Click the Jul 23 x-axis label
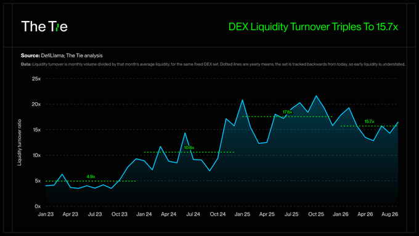The image size is (419, 236). click(x=95, y=214)
